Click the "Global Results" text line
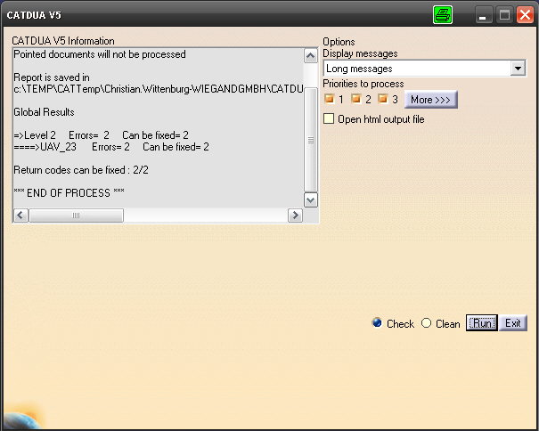Screen dimensions: 539x431 click(44, 112)
